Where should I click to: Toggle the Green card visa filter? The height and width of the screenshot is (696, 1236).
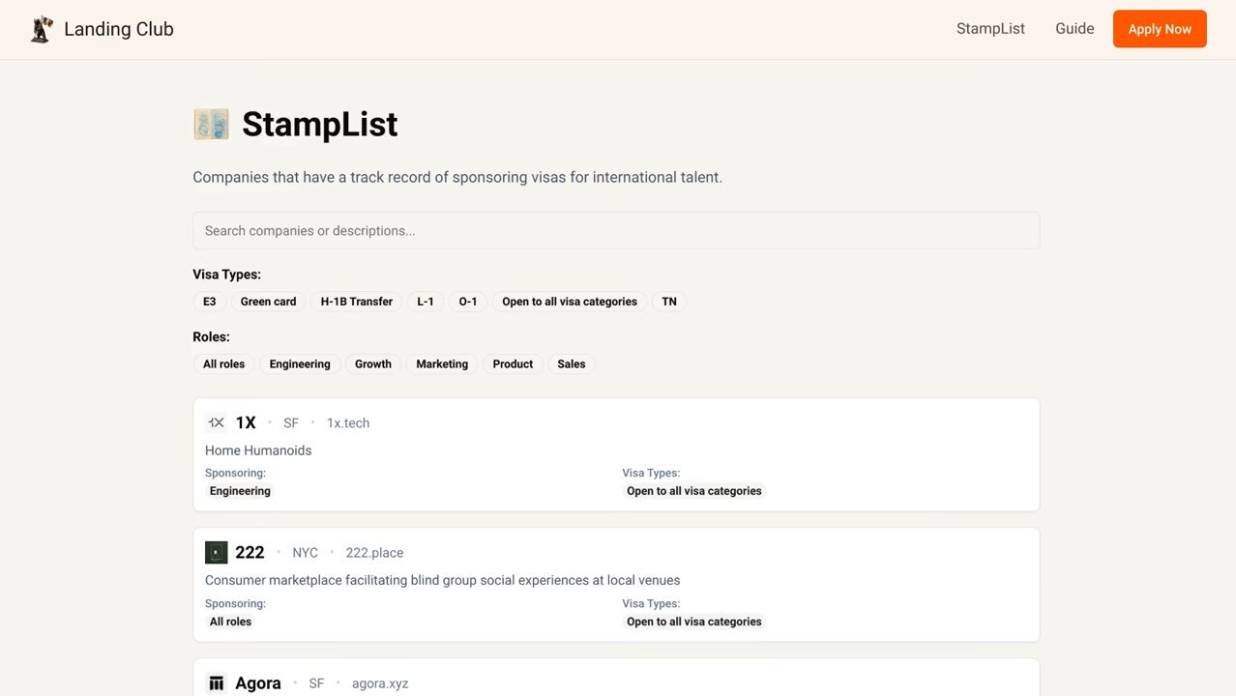click(x=269, y=302)
